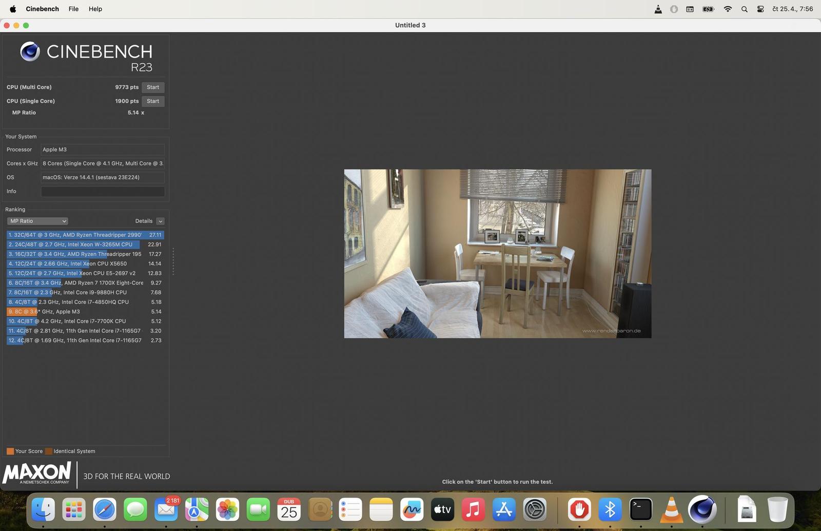The image size is (821, 531).
Task: Open System Settings from the Dock
Action: click(x=535, y=509)
